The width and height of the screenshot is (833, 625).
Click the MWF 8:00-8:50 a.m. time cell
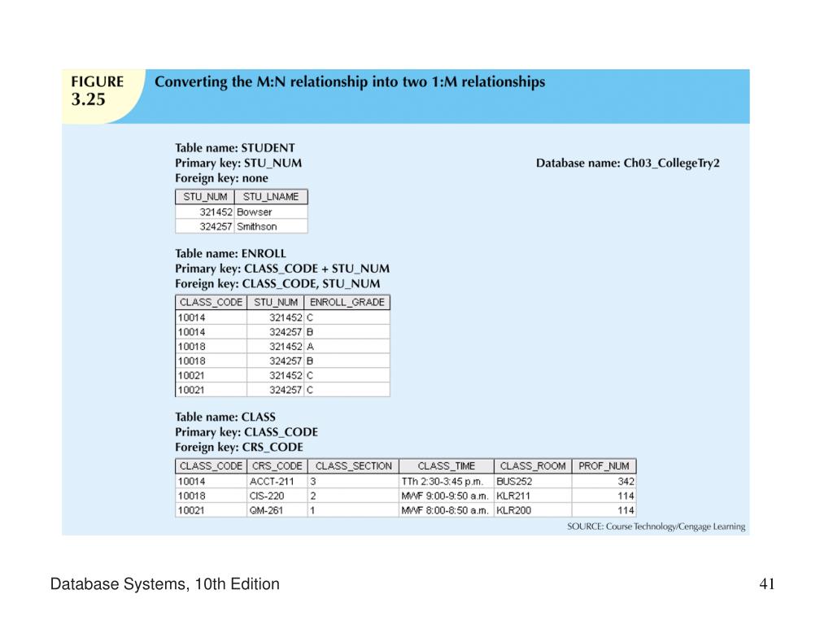[x=447, y=510]
